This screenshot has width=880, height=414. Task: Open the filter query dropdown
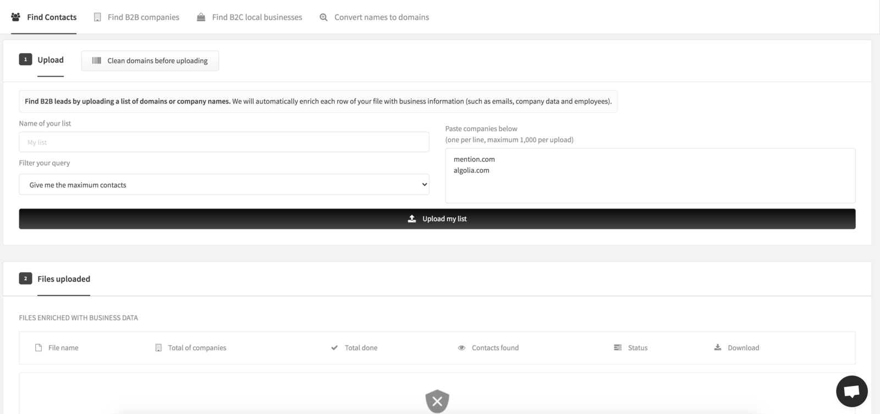click(223, 184)
